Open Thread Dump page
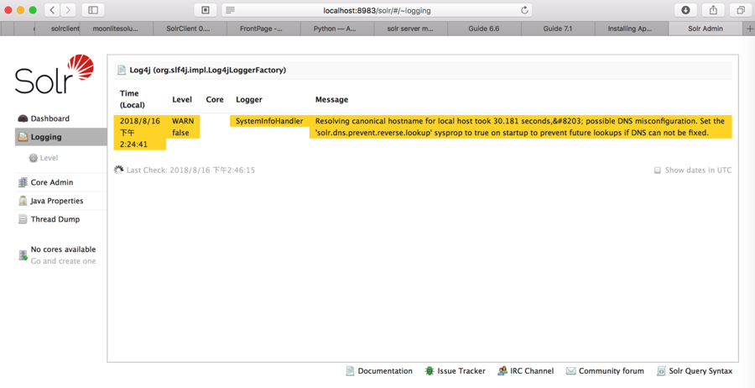Image resolution: width=755 pixels, height=388 pixels. click(55, 219)
